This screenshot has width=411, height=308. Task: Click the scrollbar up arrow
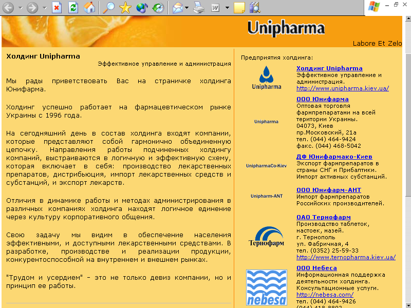408,18
